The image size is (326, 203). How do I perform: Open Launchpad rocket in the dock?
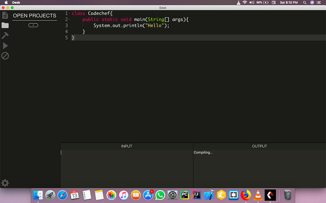[x=50, y=195]
